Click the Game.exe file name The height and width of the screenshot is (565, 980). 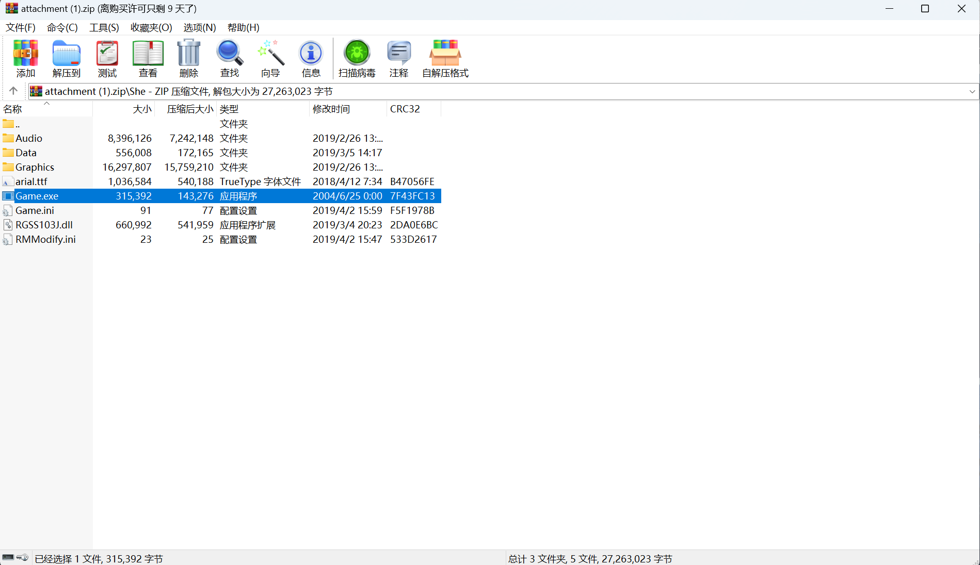click(37, 196)
